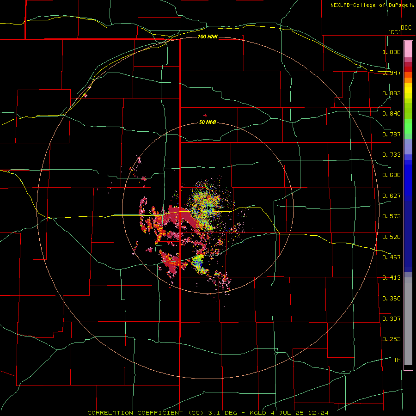Click the 0.947 scale value
This screenshot has width=416, height=416.
(392, 73)
